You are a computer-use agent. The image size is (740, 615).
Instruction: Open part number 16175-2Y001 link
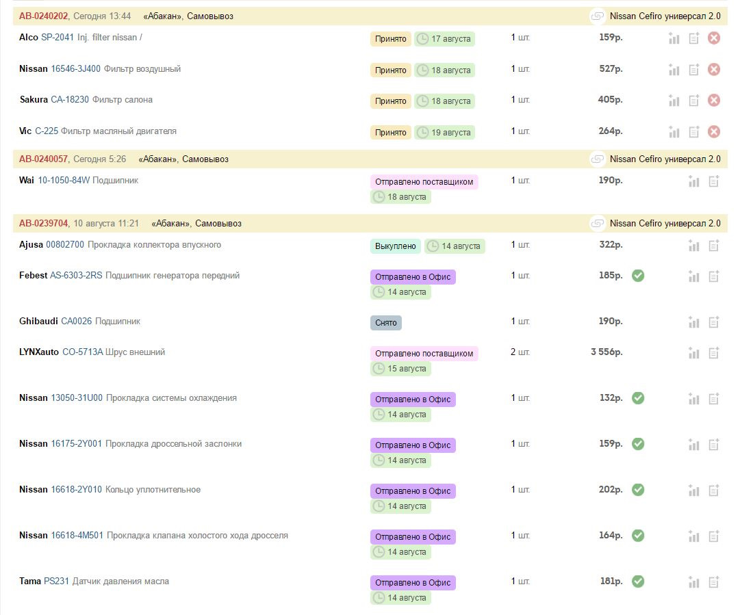pos(76,444)
